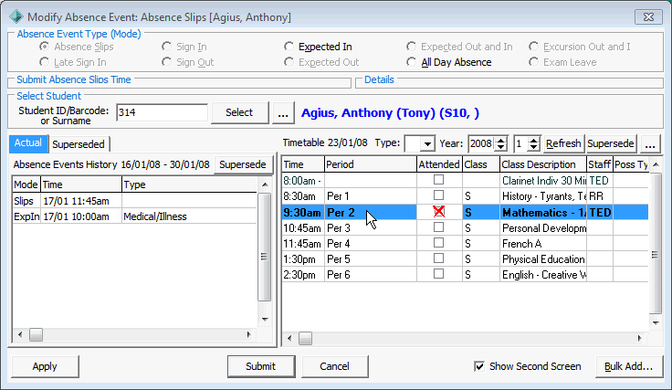This screenshot has width=672, height=390.
Task: Click history list scroll down arrow
Action: (265, 320)
